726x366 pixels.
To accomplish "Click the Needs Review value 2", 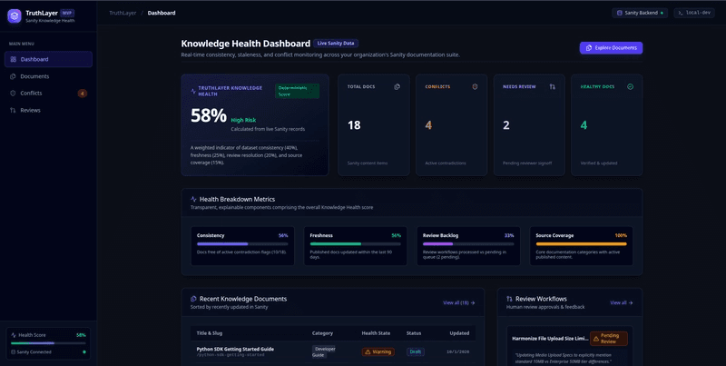I will [506, 125].
